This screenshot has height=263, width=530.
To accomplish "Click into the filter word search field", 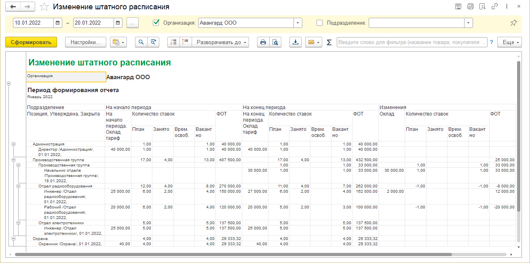I will [412, 42].
